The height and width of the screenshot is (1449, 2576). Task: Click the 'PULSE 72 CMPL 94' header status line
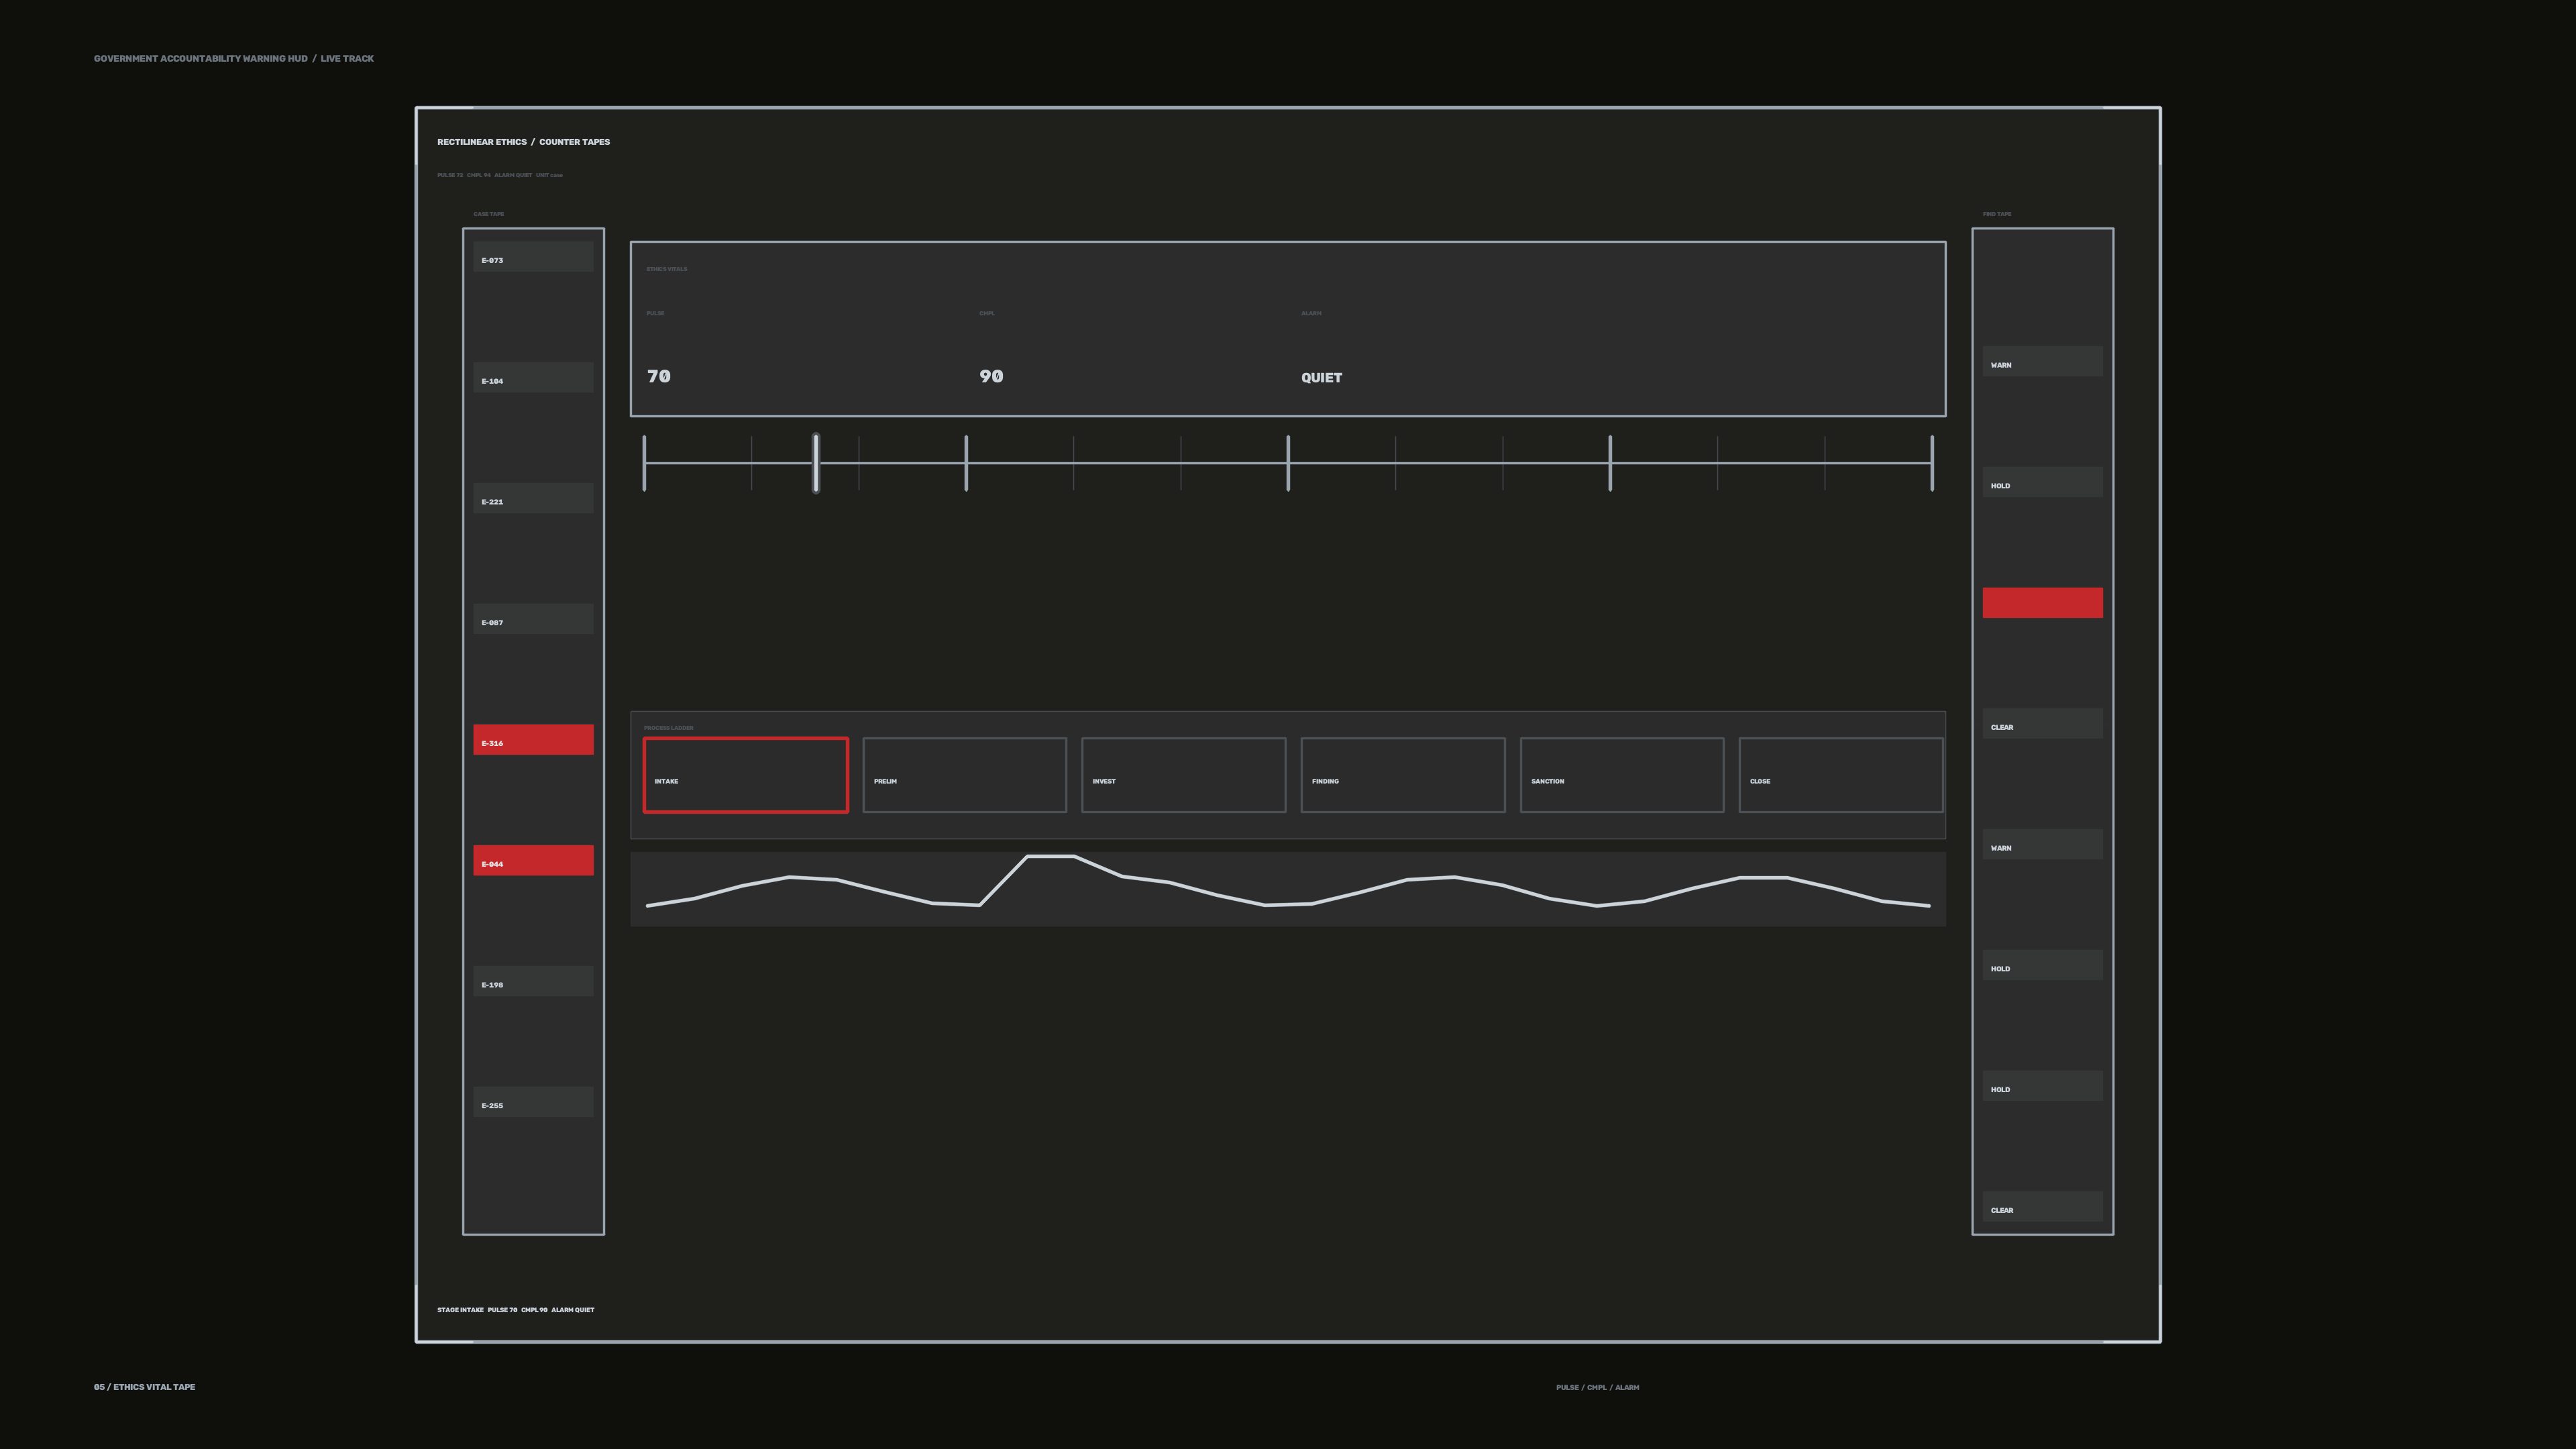tap(499, 175)
